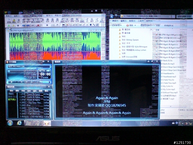The height and width of the screenshot is (145, 193).
Task: Click the Select All icon labeled All
Action: (87, 20)
